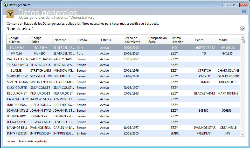Open the blue help question mark icon
This screenshot has height=148, width=250.
coord(244,11)
